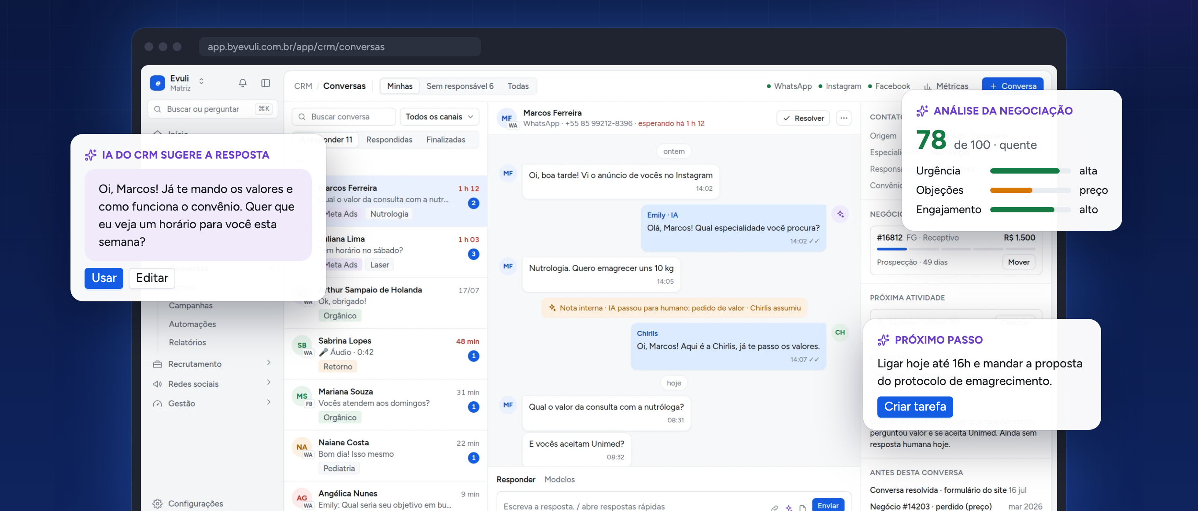Click the attachment link icon in reply box
Screen dimensions: 1198x511
[774, 508]
